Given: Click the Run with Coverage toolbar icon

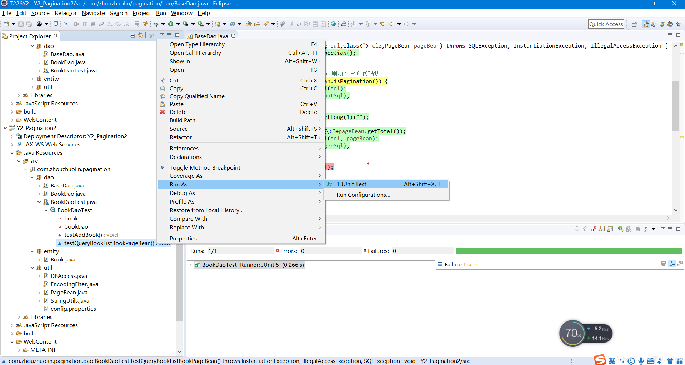Looking at the screenshot, I should click(x=185, y=24).
